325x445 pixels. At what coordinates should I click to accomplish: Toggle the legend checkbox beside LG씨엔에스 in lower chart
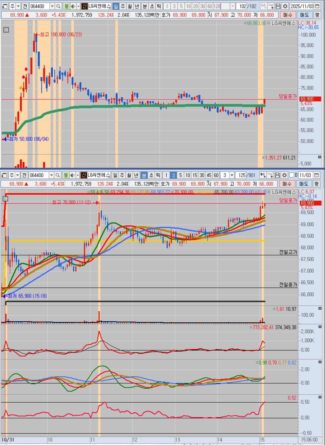point(269,192)
